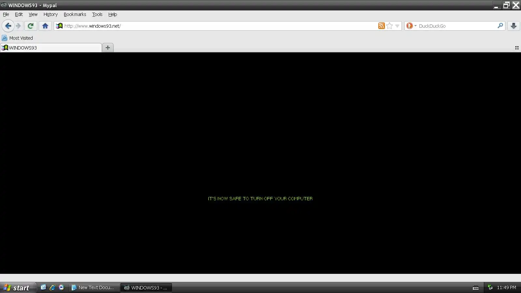Viewport: 521px width, 293px height.
Task: Launch the media player quick launch icon
Action: pyautogui.click(x=62, y=287)
